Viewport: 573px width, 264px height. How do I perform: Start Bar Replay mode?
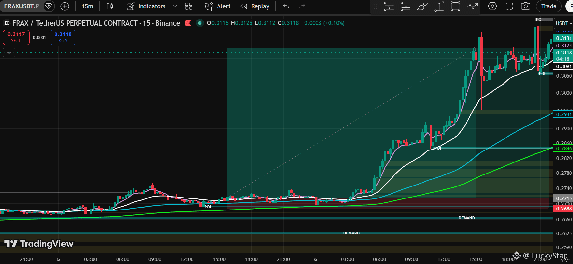[255, 6]
